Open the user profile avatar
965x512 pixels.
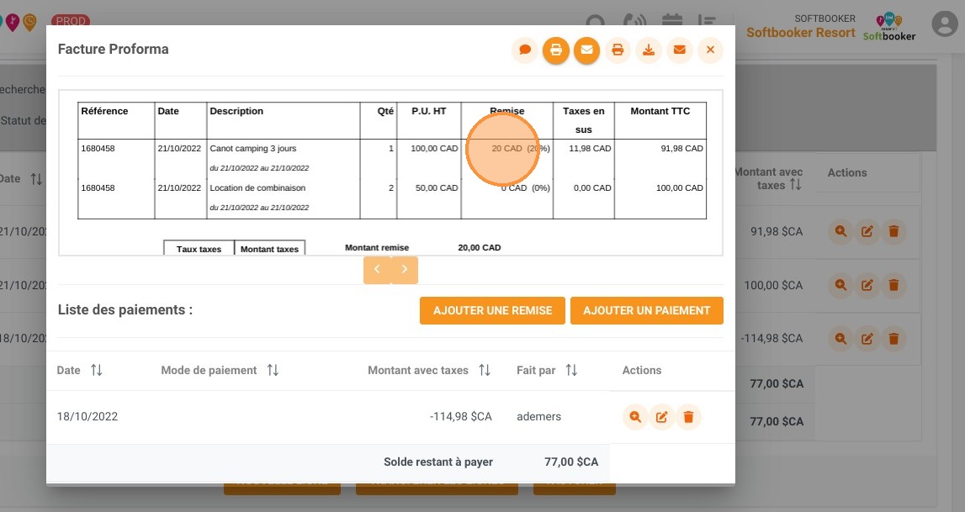(945, 24)
